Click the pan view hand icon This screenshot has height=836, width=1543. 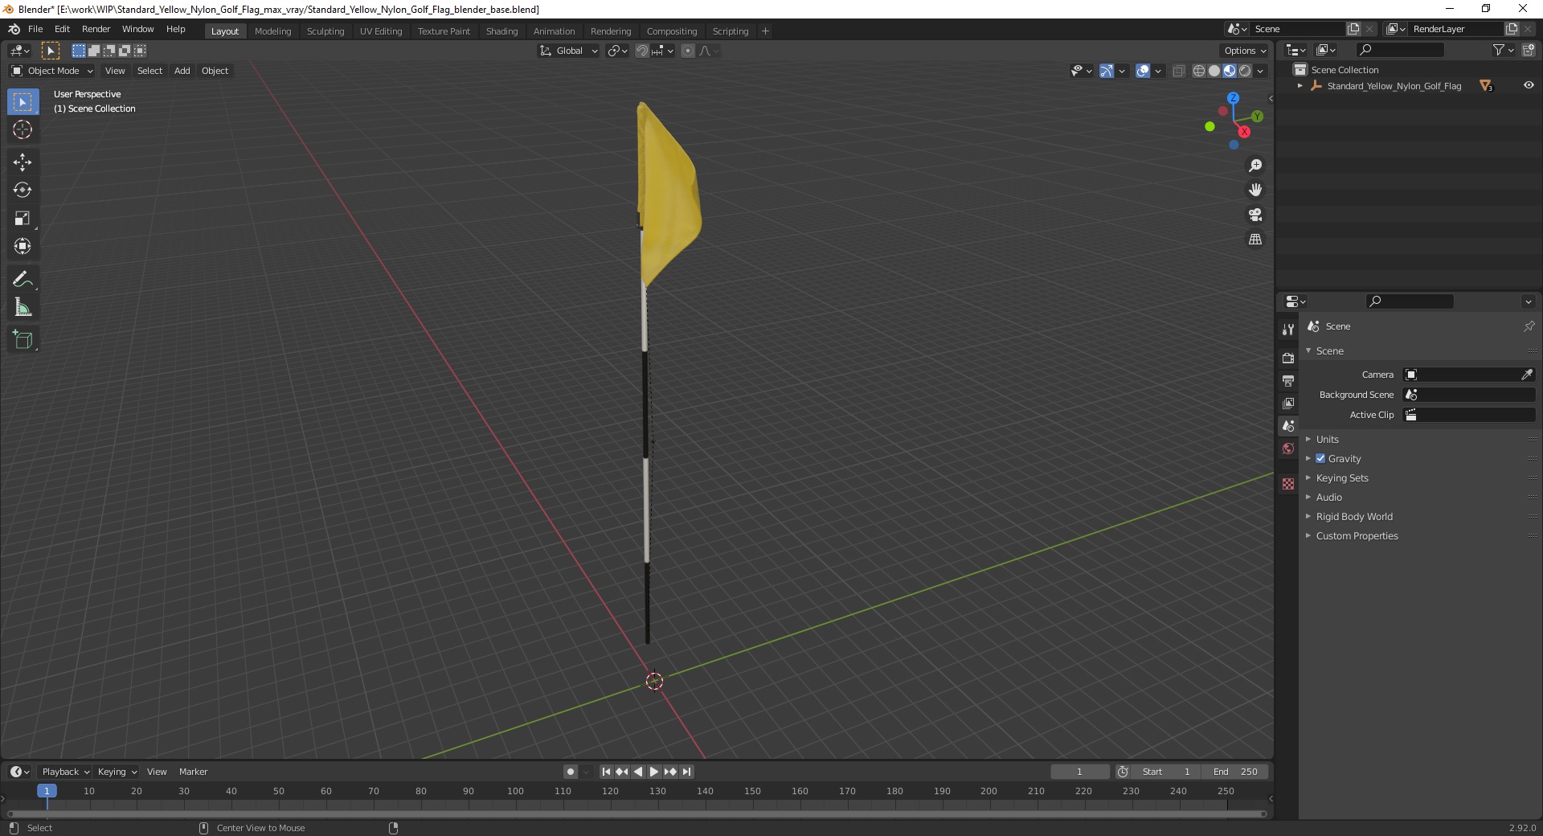point(1255,191)
